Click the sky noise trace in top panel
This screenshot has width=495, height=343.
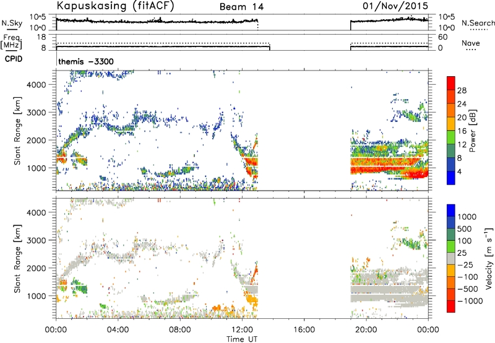[157, 22]
